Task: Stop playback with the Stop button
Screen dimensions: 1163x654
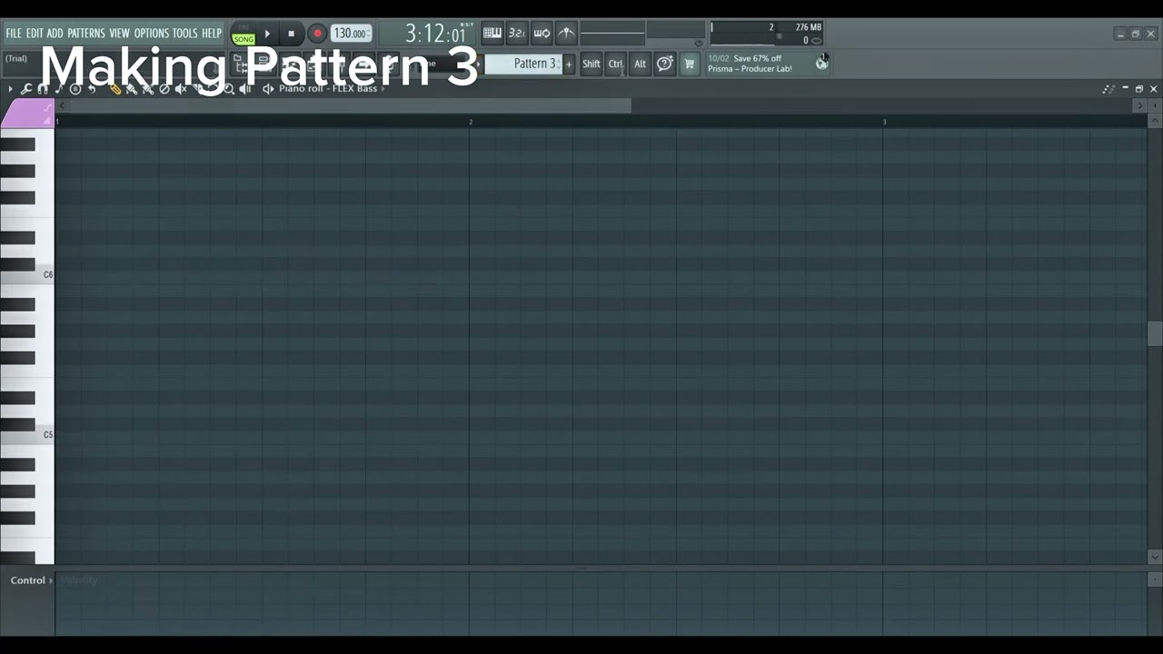Action: pyautogui.click(x=291, y=34)
